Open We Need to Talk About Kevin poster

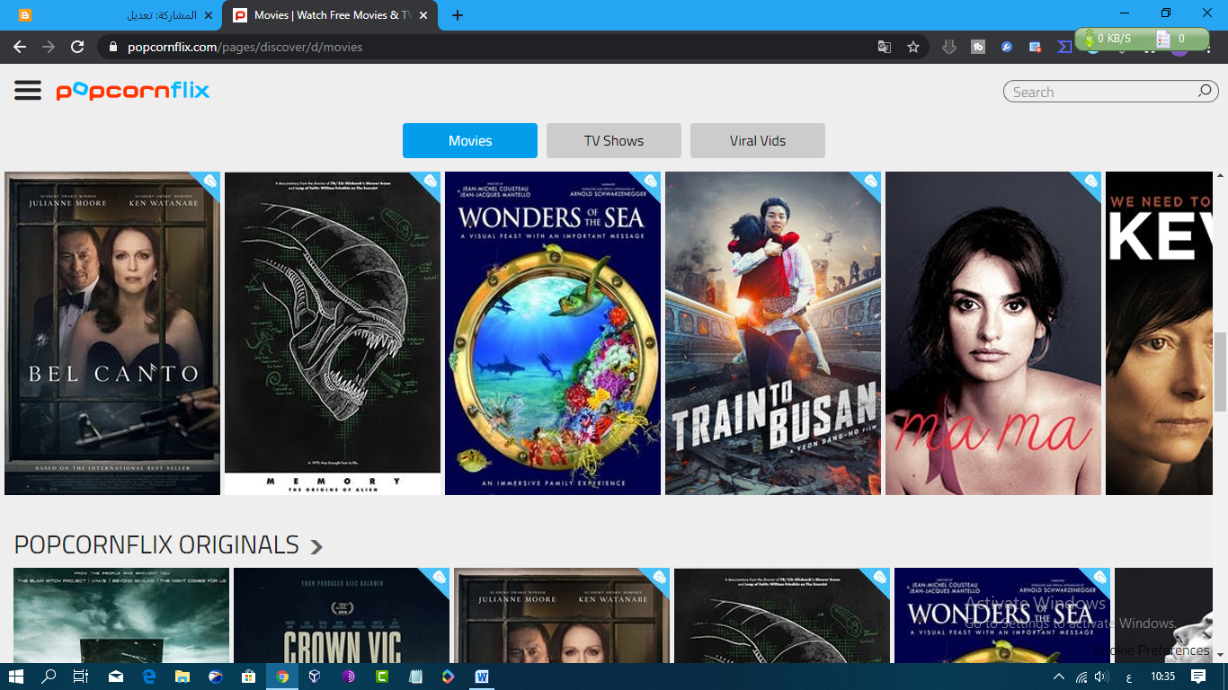coord(1159,333)
